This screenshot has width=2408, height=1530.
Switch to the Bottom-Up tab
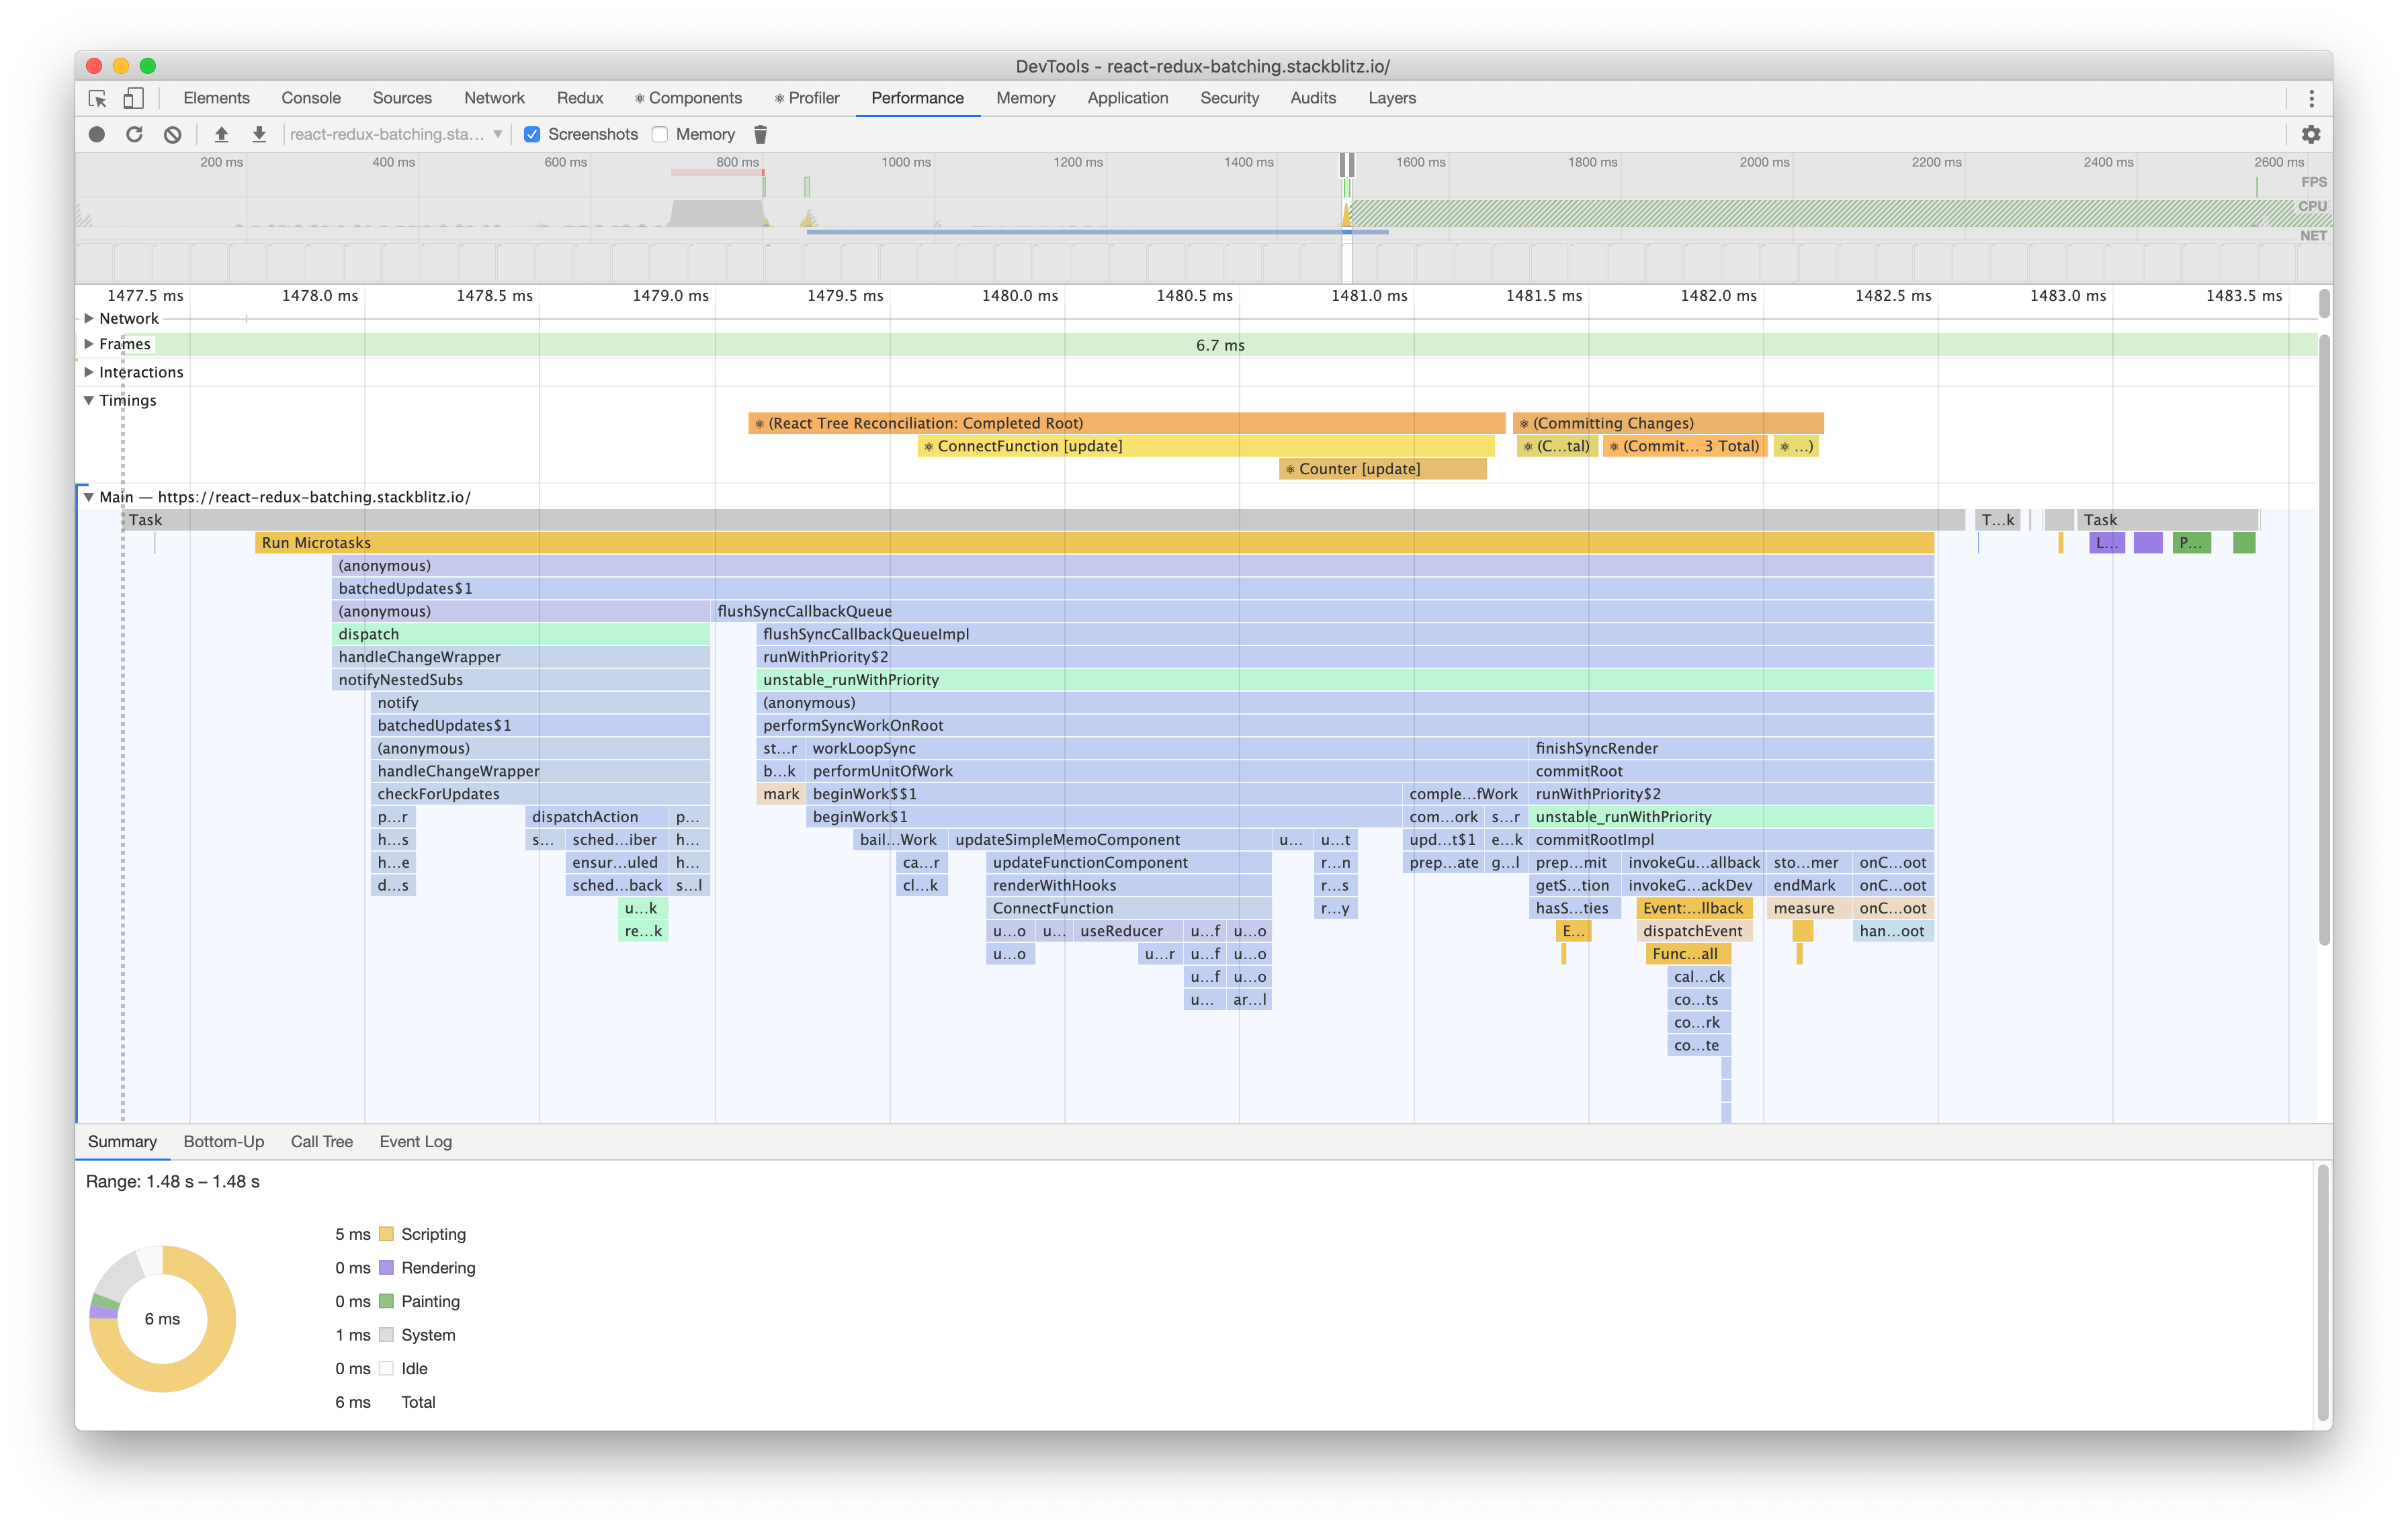(x=223, y=1141)
